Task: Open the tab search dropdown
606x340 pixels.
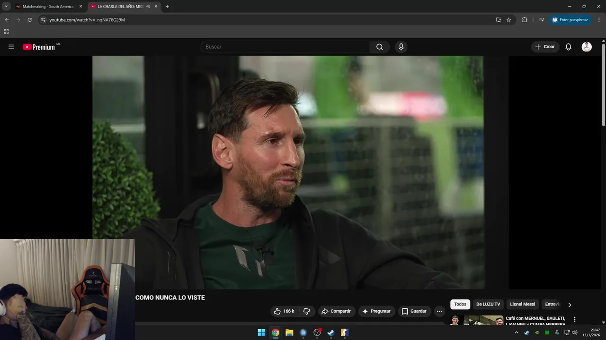Action: click(6, 7)
